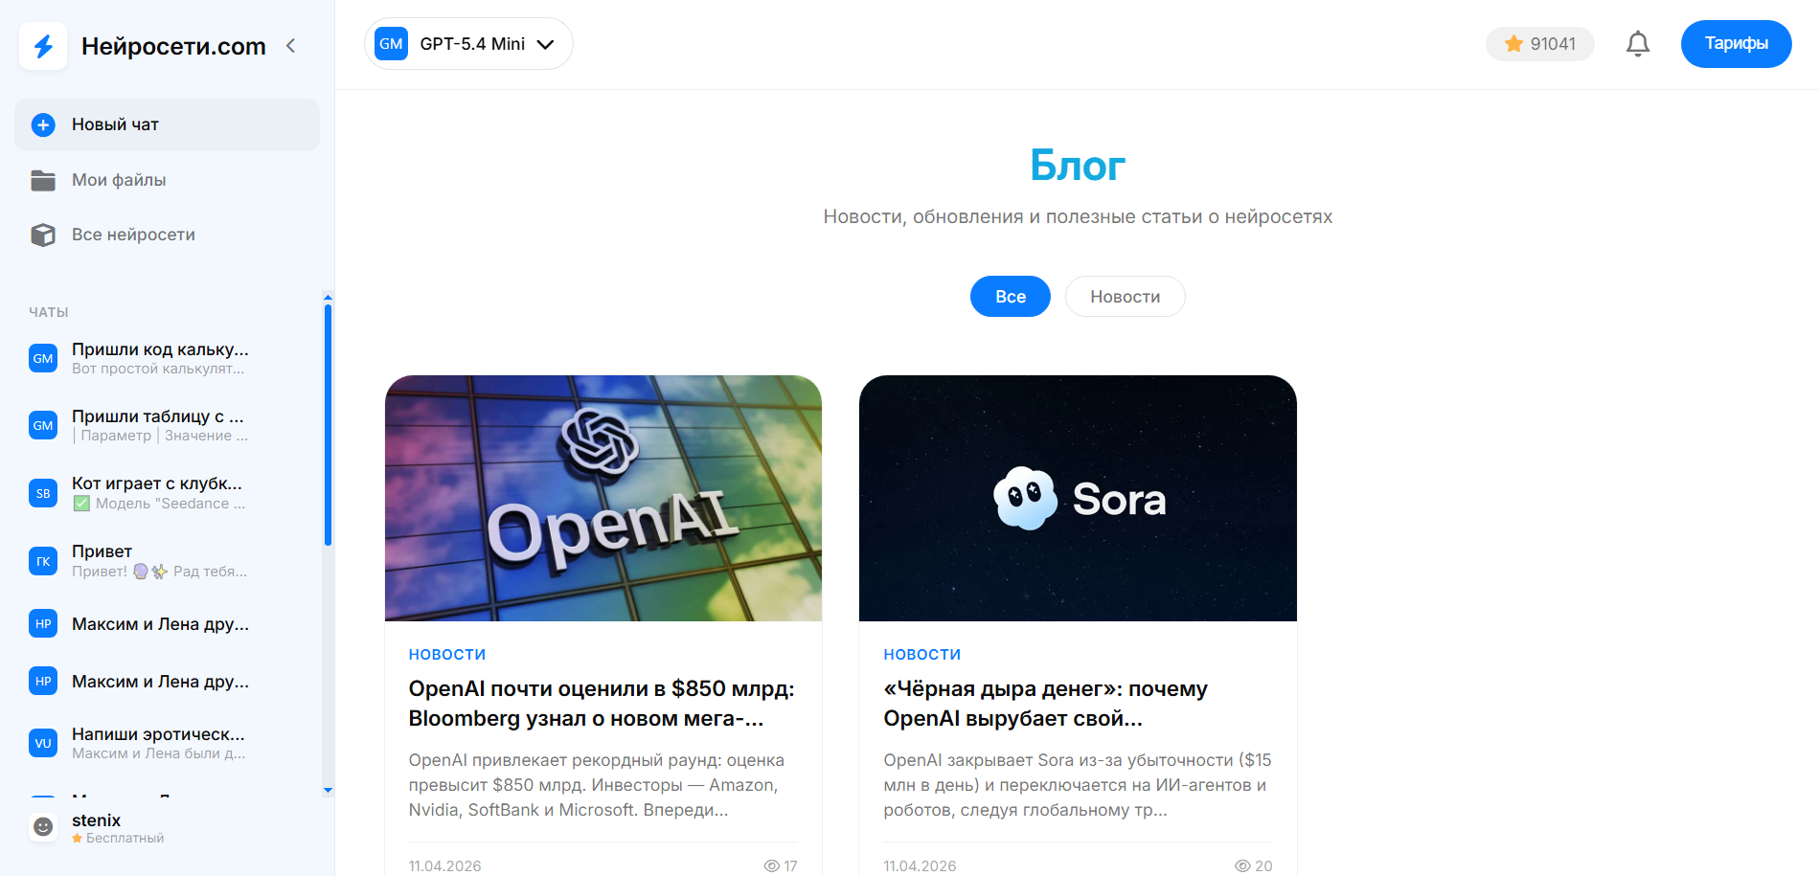This screenshot has height=876, width=1819.
Task: Click the star credits balance 91041
Action: [x=1540, y=44]
